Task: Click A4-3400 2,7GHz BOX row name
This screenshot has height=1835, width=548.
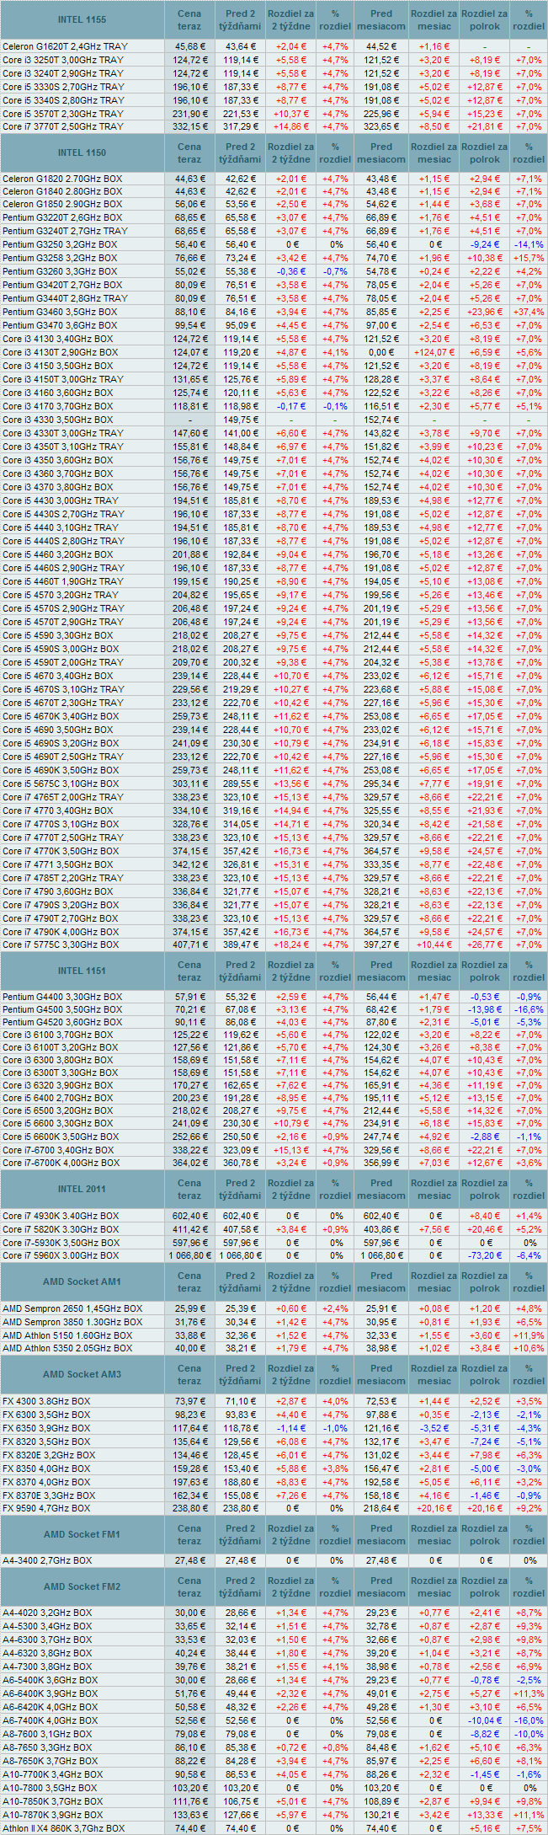Action: point(47,1560)
